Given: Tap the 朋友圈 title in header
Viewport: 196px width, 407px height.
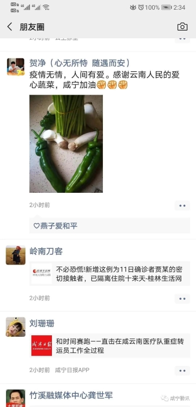Looking at the screenshot, I should [x=32, y=27].
